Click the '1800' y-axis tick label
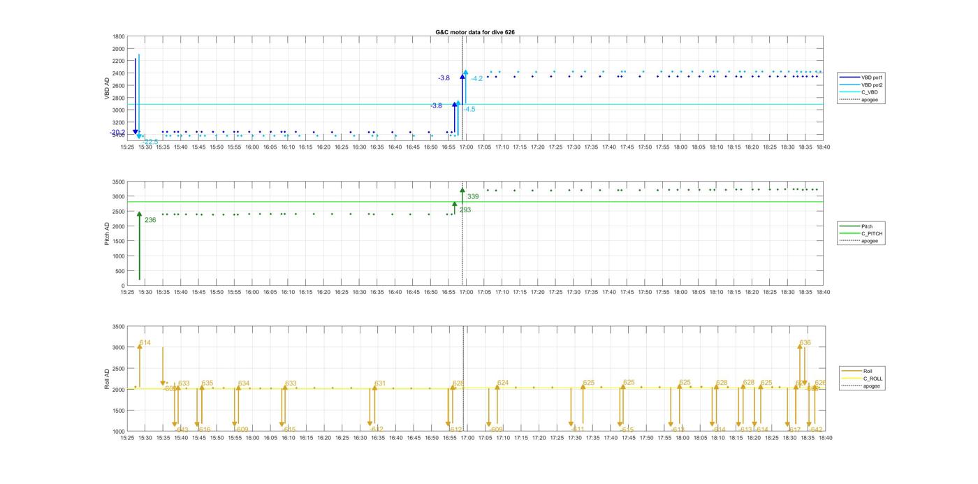The width and height of the screenshot is (978, 484). click(x=118, y=36)
